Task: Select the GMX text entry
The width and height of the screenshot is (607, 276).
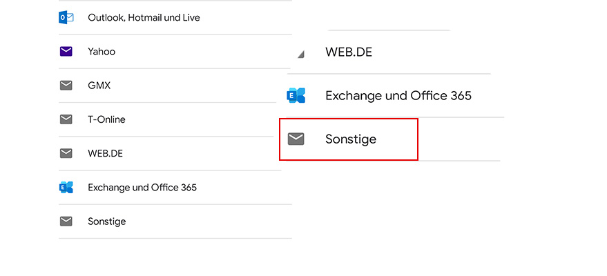Action: tap(99, 86)
